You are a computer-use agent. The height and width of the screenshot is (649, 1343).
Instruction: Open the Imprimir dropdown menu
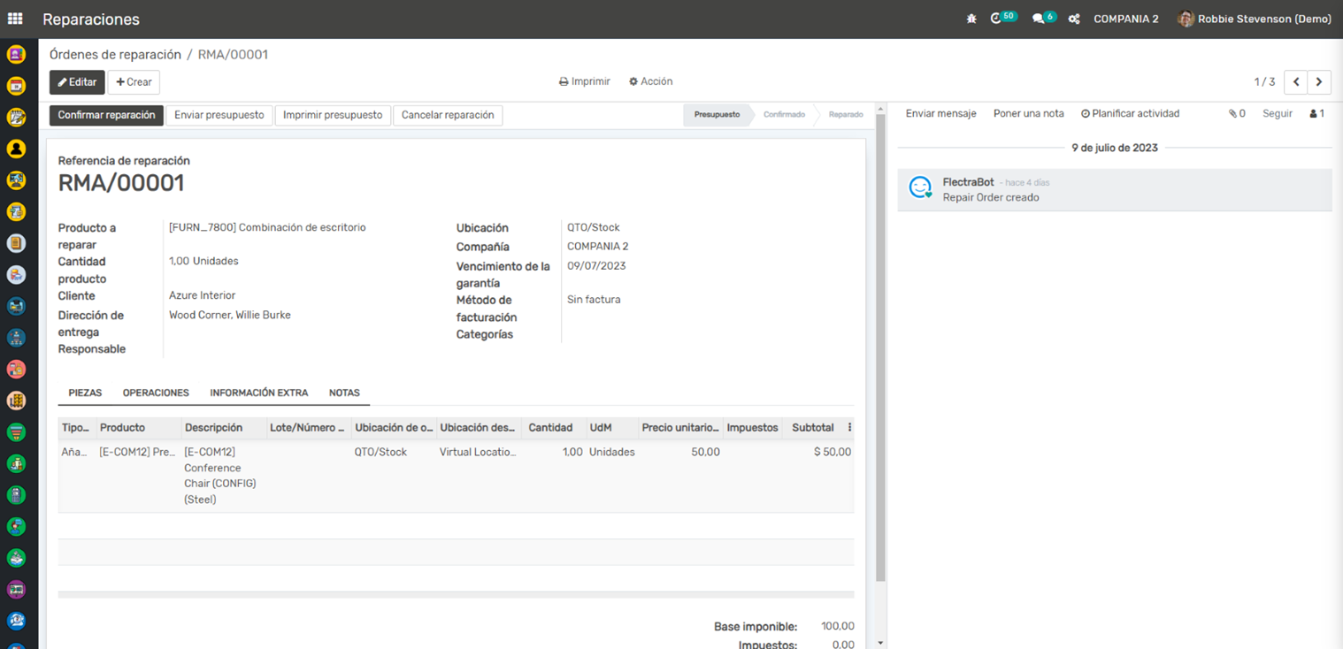(x=584, y=81)
